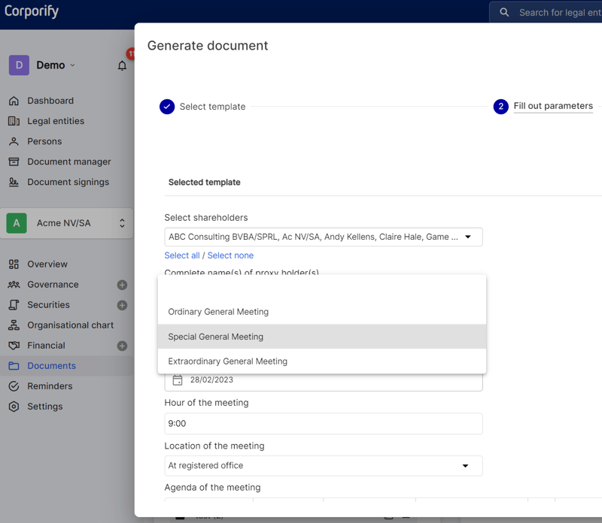Open Dashboard in the sidebar
602x523 pixels.
pyautogui.click(x=50, y=101)
